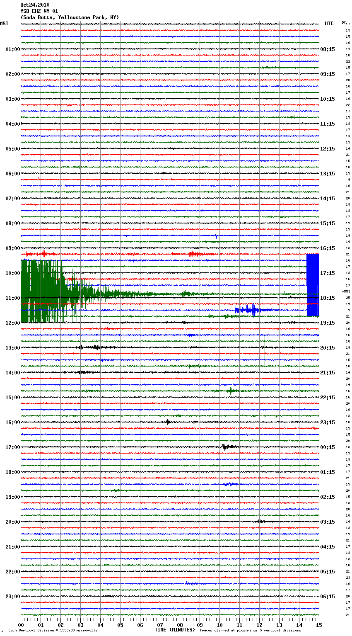Click the 17:15 UTC time label
Screen dimensions: 352x636
point(328,273)
